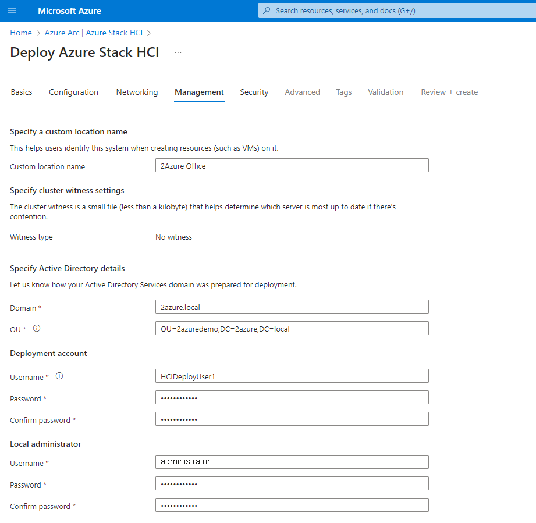
Task: Click the Home breadcrumb link
Action: (x=21, y=33)
